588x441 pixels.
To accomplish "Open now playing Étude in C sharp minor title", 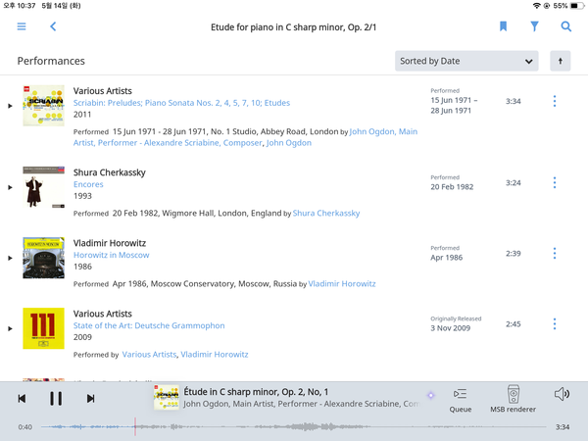I will coord(256,392).
